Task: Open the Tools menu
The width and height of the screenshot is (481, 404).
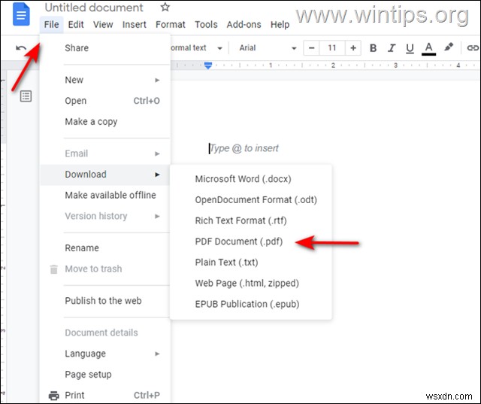Action: click(206, 24)
